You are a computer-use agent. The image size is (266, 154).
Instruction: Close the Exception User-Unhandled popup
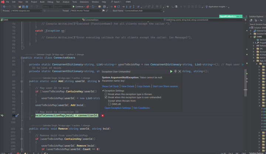pyautogui.click(x=180, y=71)
